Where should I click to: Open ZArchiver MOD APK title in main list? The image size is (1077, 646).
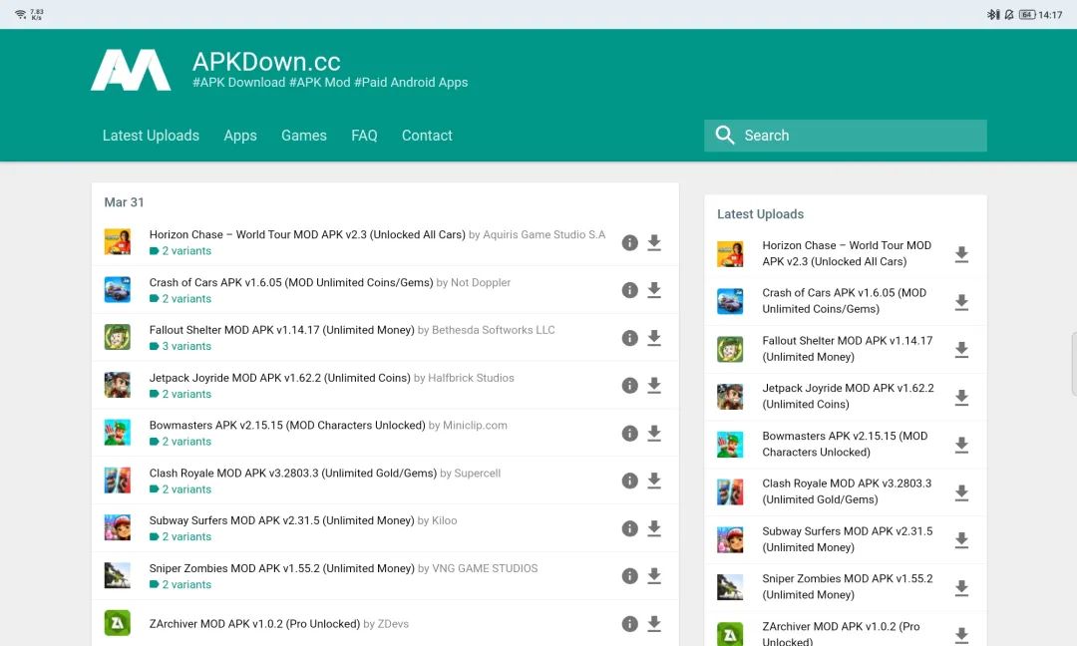coord(254,624)
